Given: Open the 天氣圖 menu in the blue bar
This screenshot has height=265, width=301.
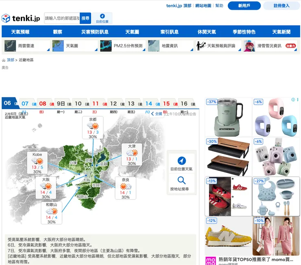Looking at the screenshot, I should coord(132,32).
